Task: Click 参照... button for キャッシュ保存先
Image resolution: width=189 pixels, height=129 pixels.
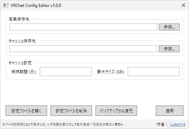Action: [169, 49]
